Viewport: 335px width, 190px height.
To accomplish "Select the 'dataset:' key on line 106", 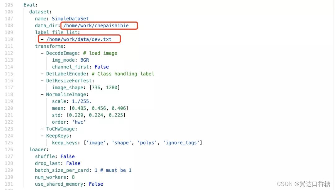I will pos(40,12).
